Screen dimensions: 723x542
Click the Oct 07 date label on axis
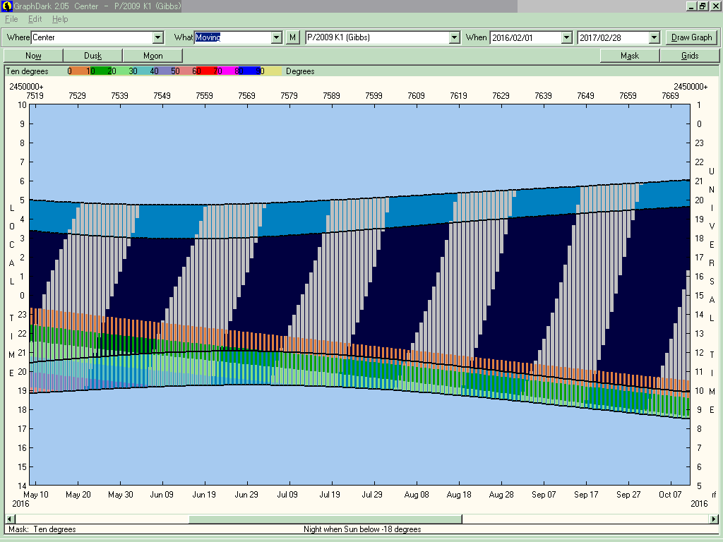click(x=670, y=495)
